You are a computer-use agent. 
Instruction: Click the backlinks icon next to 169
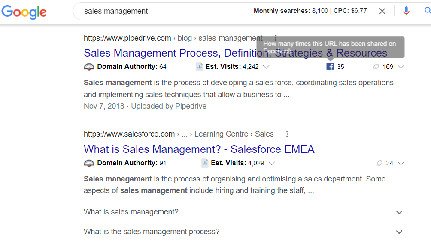[376, 67]
